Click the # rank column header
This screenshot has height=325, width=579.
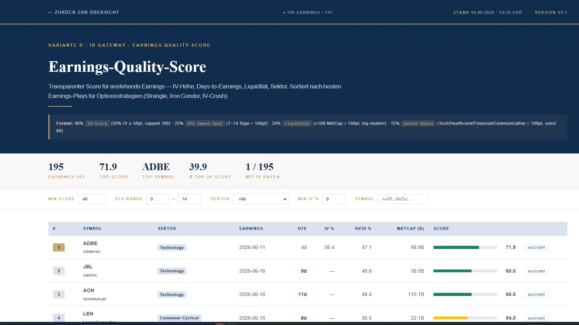tap(54, 228)
